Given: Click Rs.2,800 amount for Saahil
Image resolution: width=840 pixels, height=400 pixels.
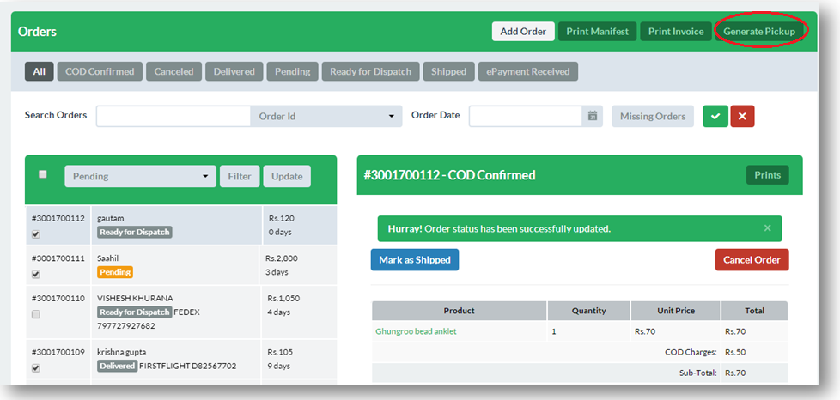Looking at the screenshot, I should 281,258.
